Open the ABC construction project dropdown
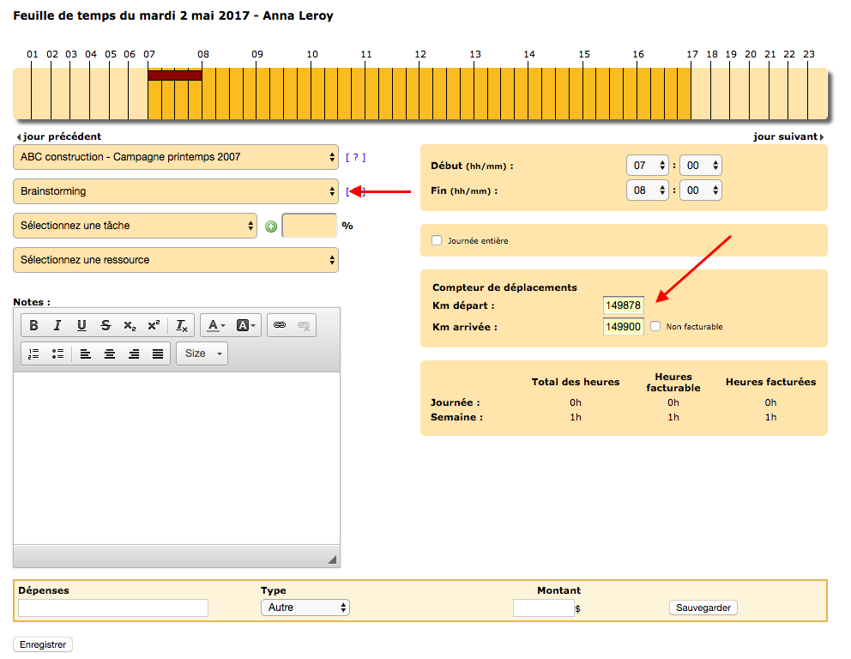 pos(176,157)
